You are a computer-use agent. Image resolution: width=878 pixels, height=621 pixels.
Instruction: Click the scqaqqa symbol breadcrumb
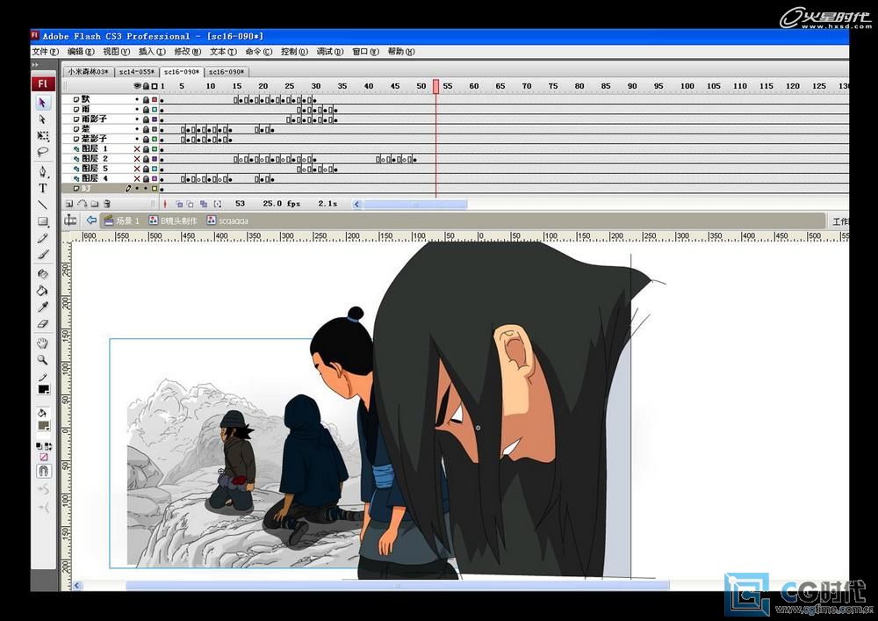pyautogui.click(x=227, y=220)
